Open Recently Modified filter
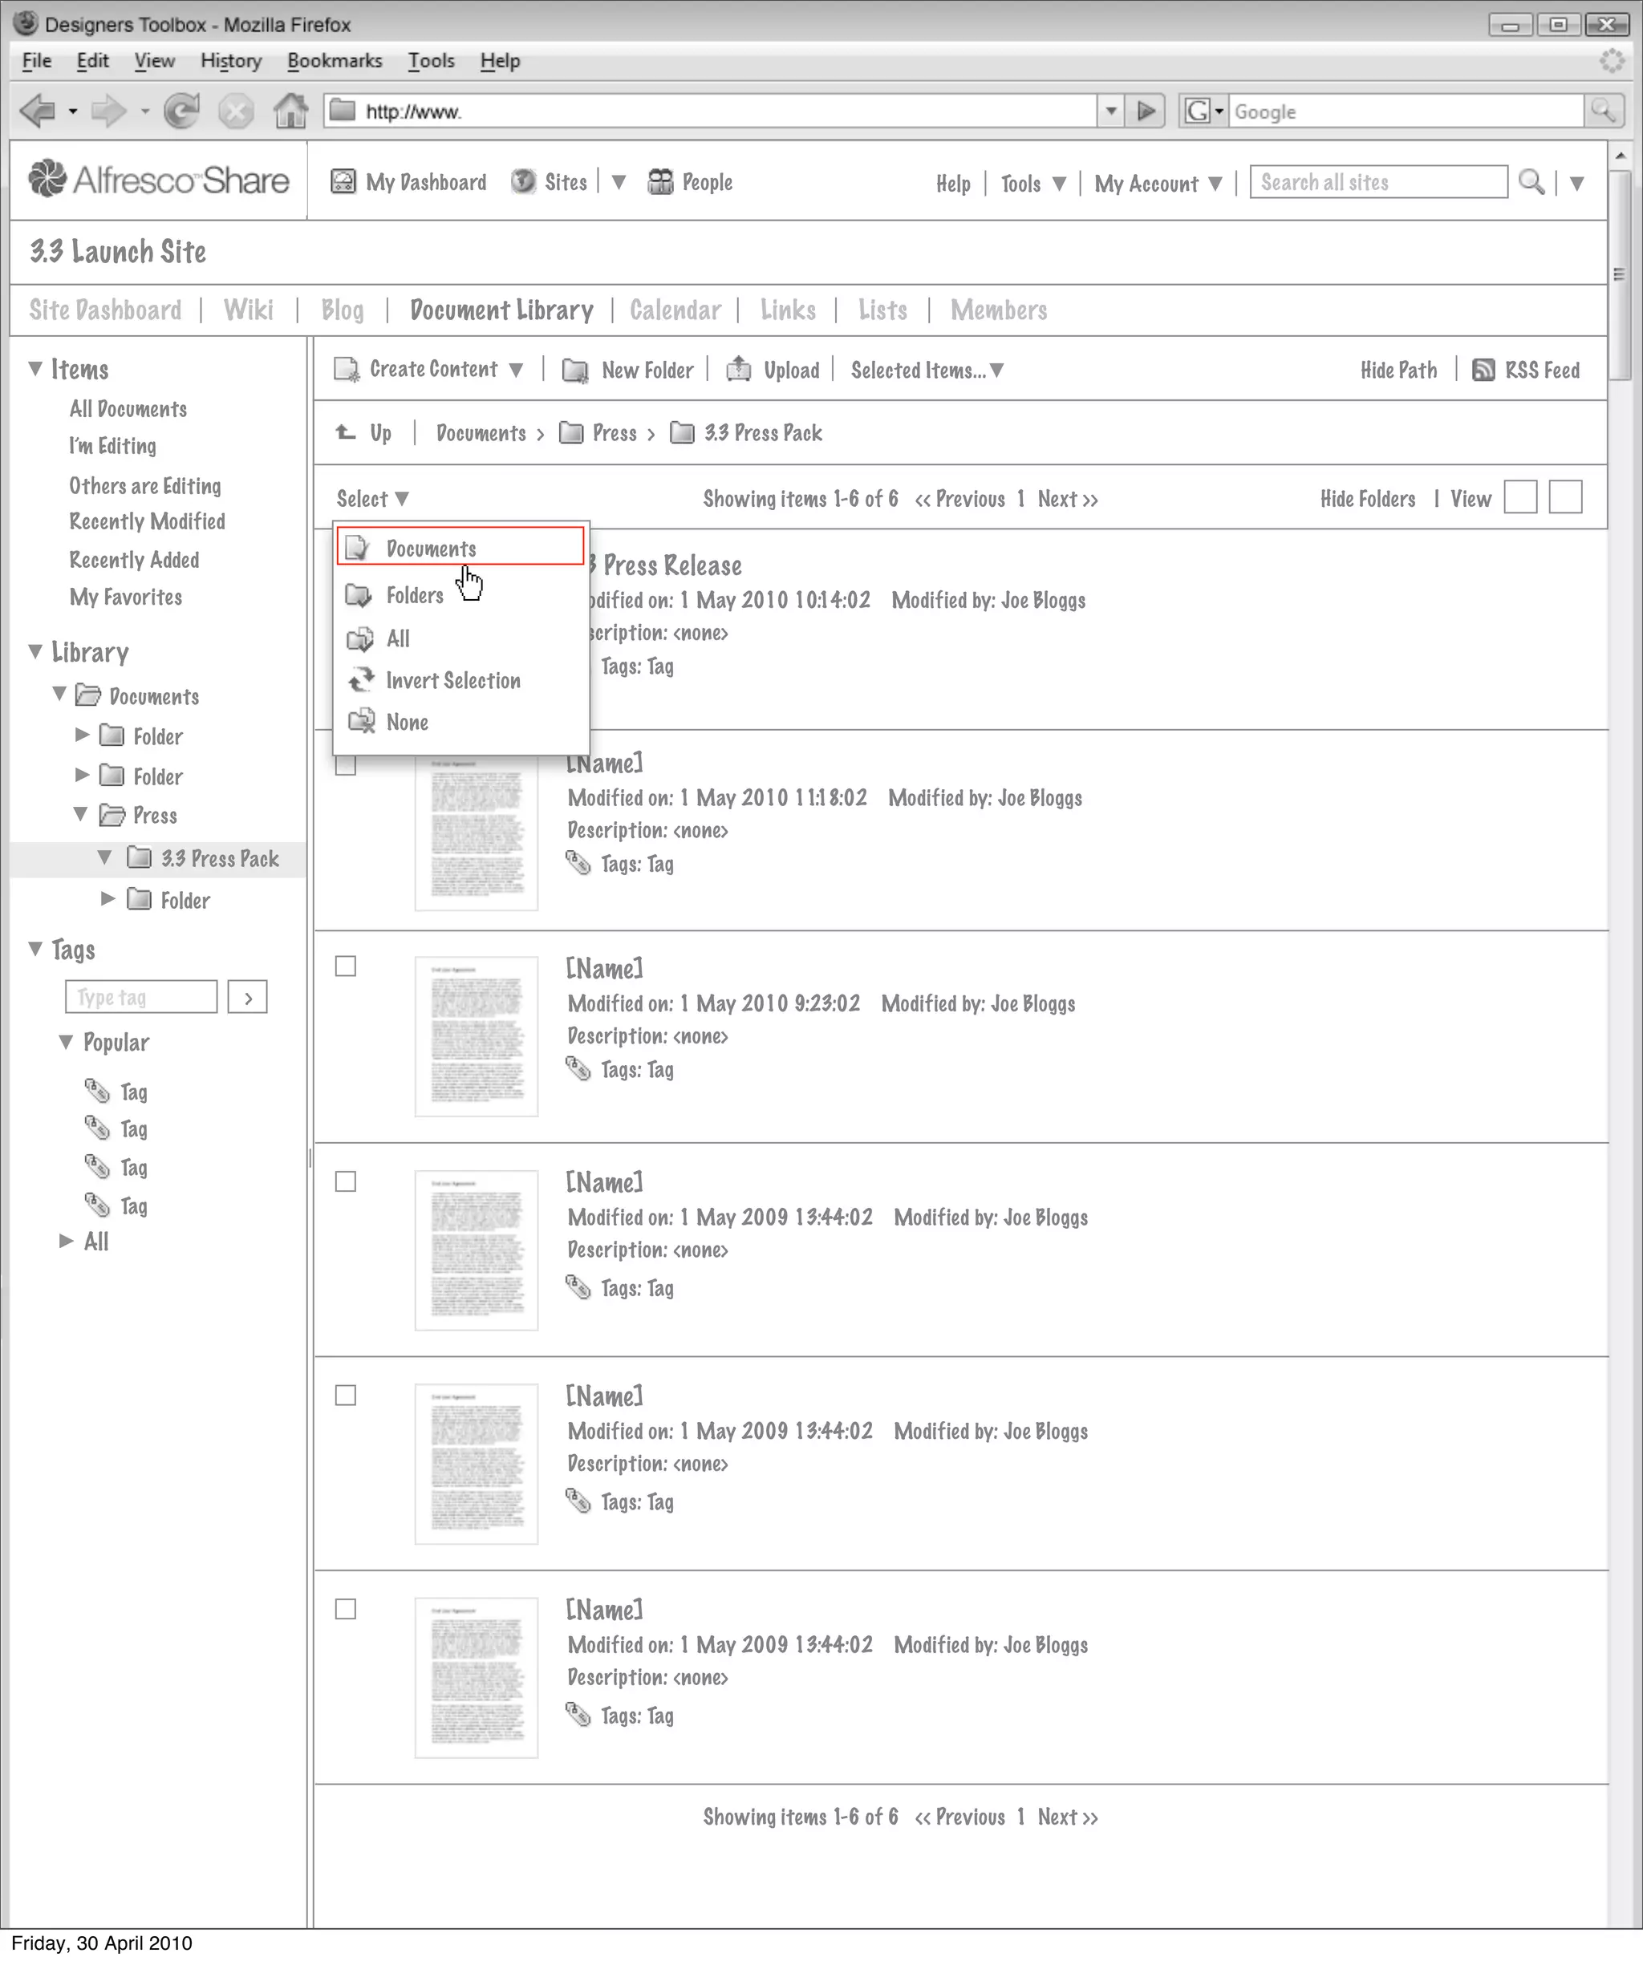This screenshot has width=1643, height=1961. [x=147, y=521]
